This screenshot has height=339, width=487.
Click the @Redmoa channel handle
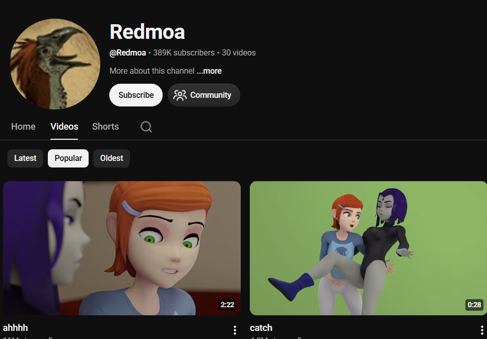click(x=127, y=53)
